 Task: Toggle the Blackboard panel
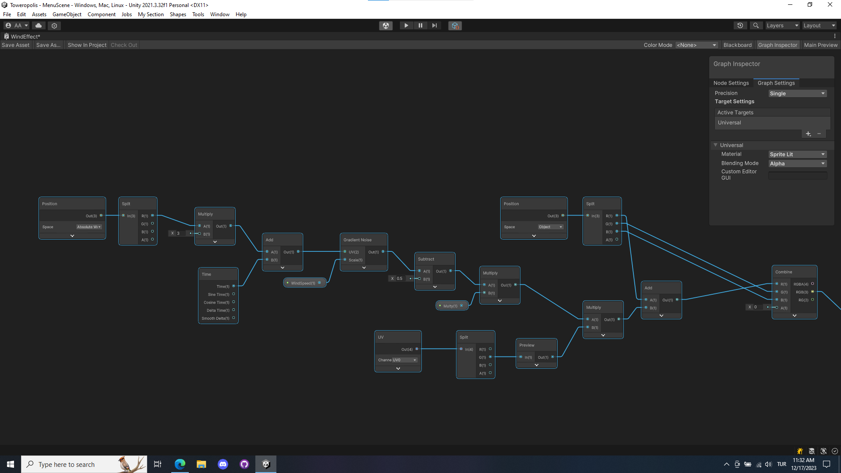coord(737,45)
